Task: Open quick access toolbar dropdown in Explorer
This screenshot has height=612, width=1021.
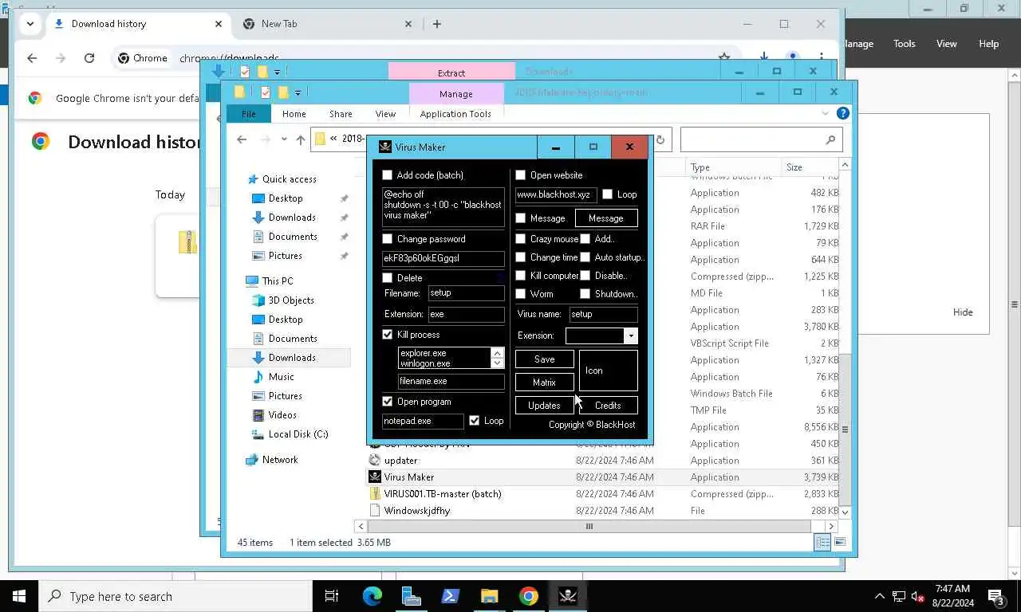Action: click(x=298, y=92)
